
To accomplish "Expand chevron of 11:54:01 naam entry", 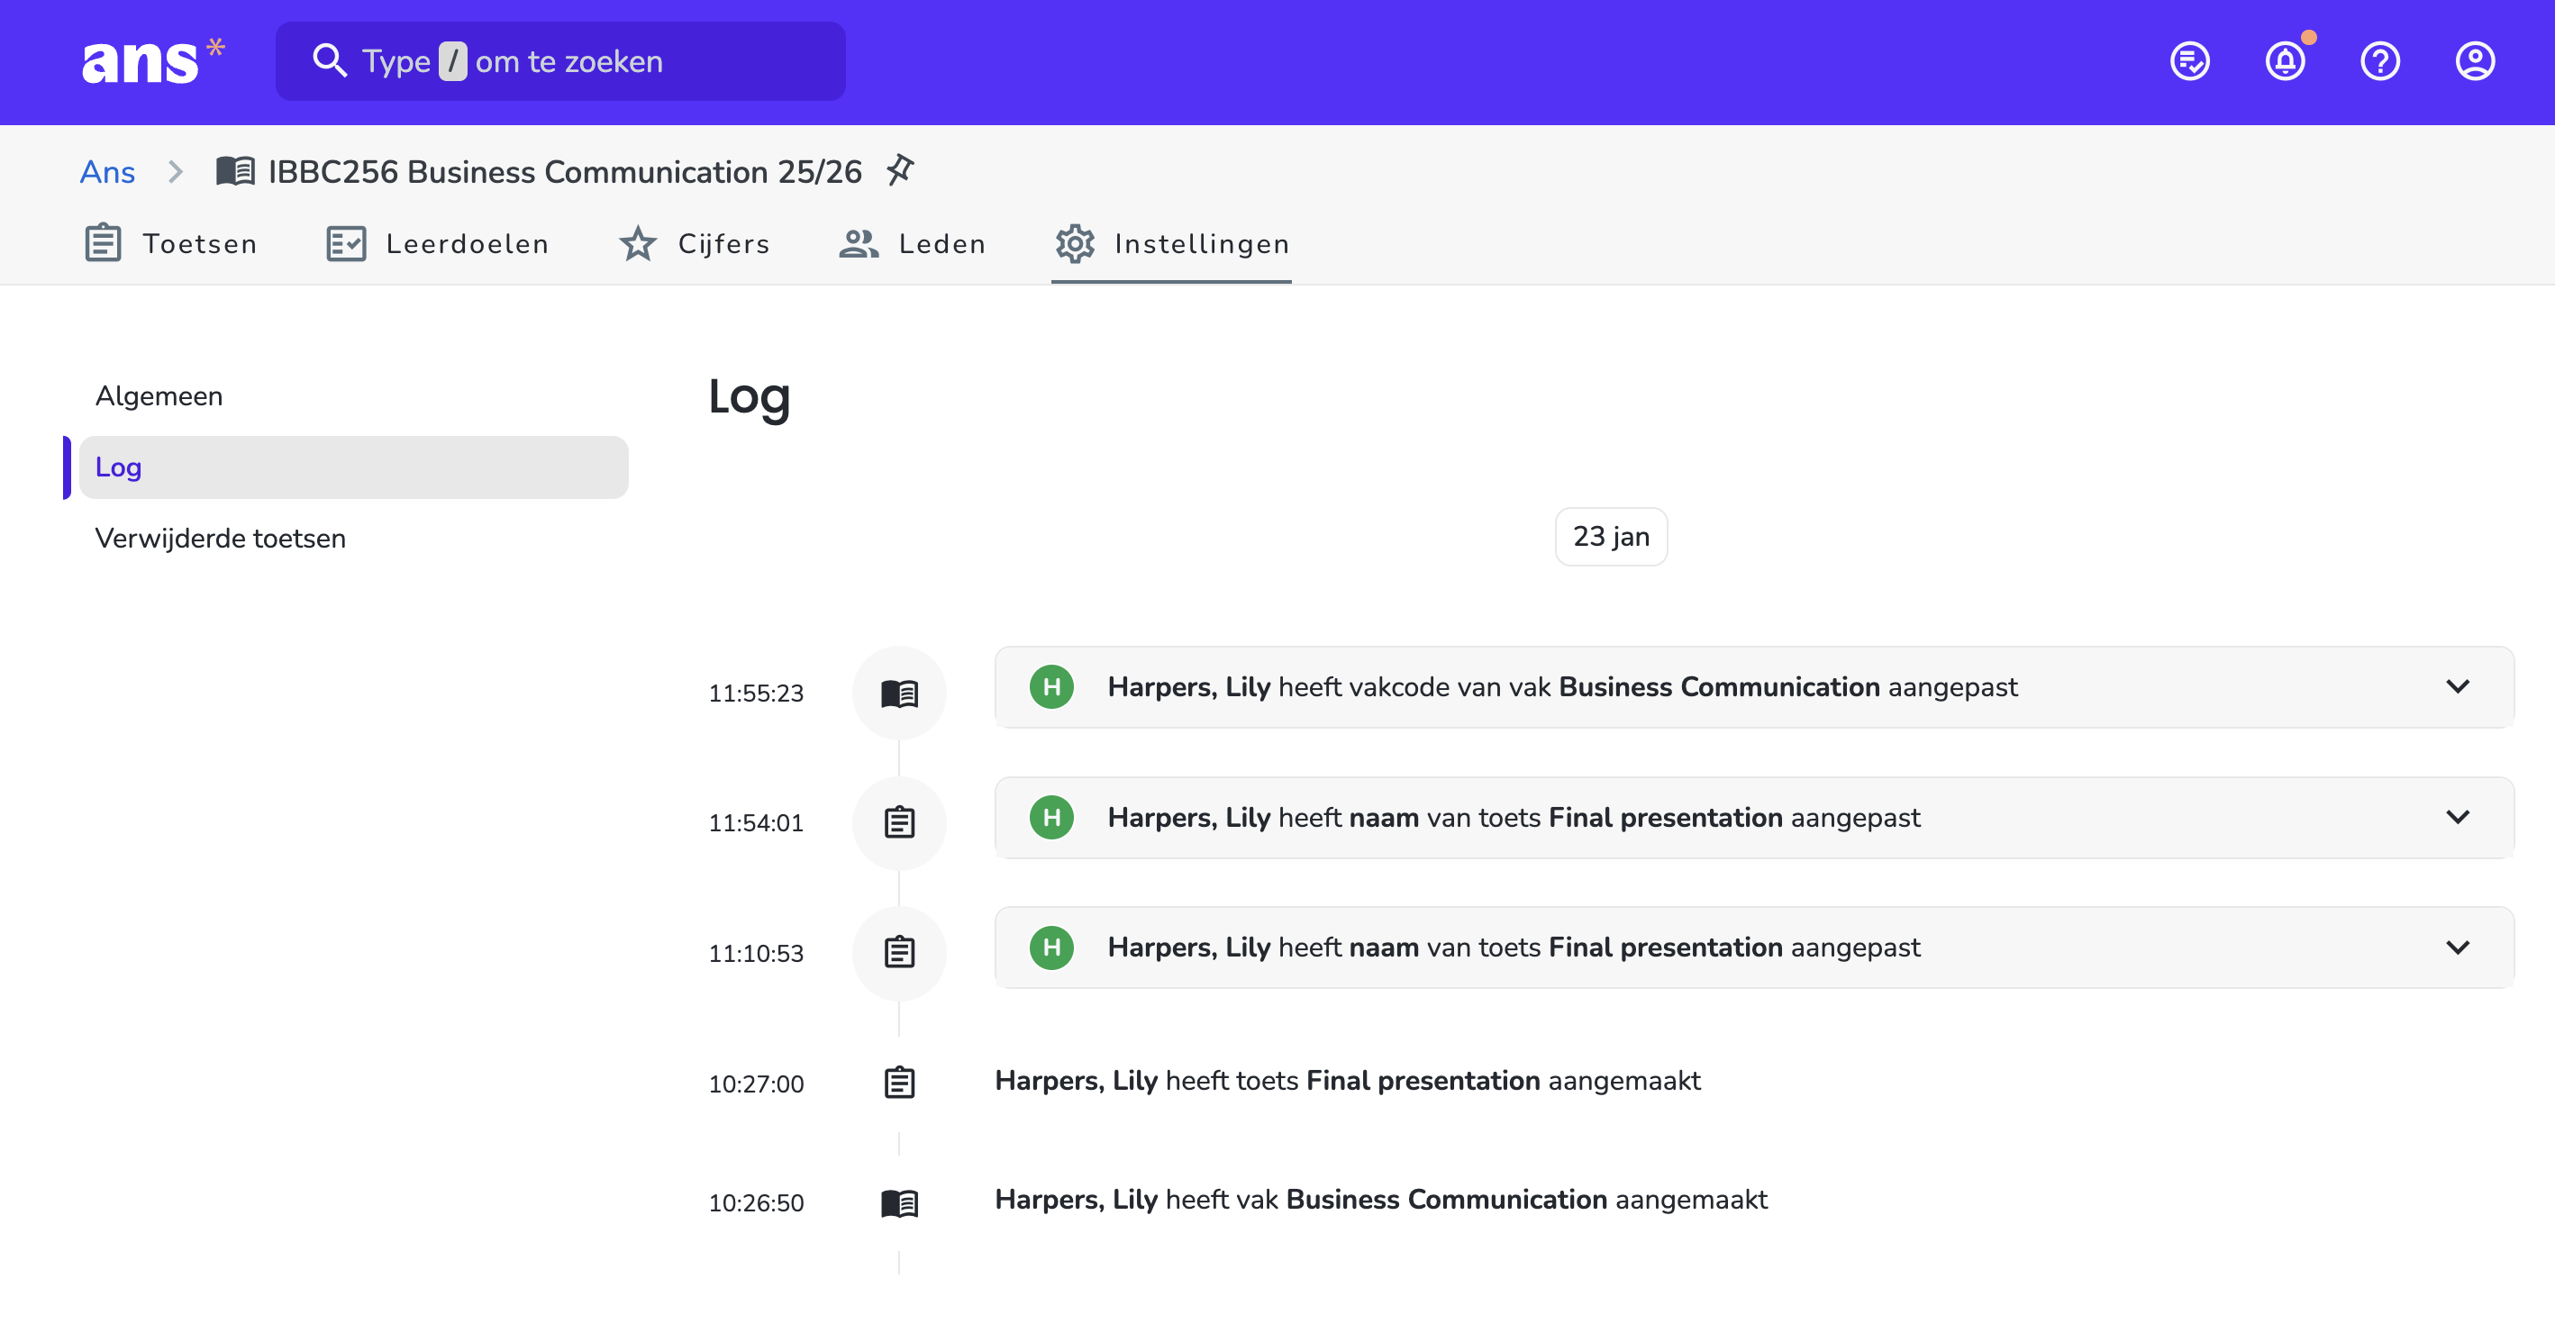I will tap(2458, 817).
